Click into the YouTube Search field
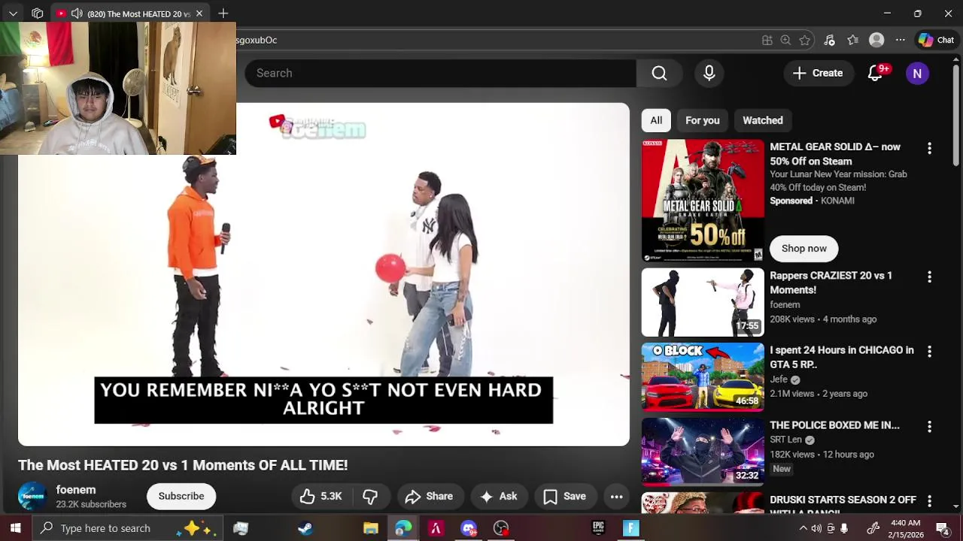This screenshot has height=541, width=963. click(440, 73)
